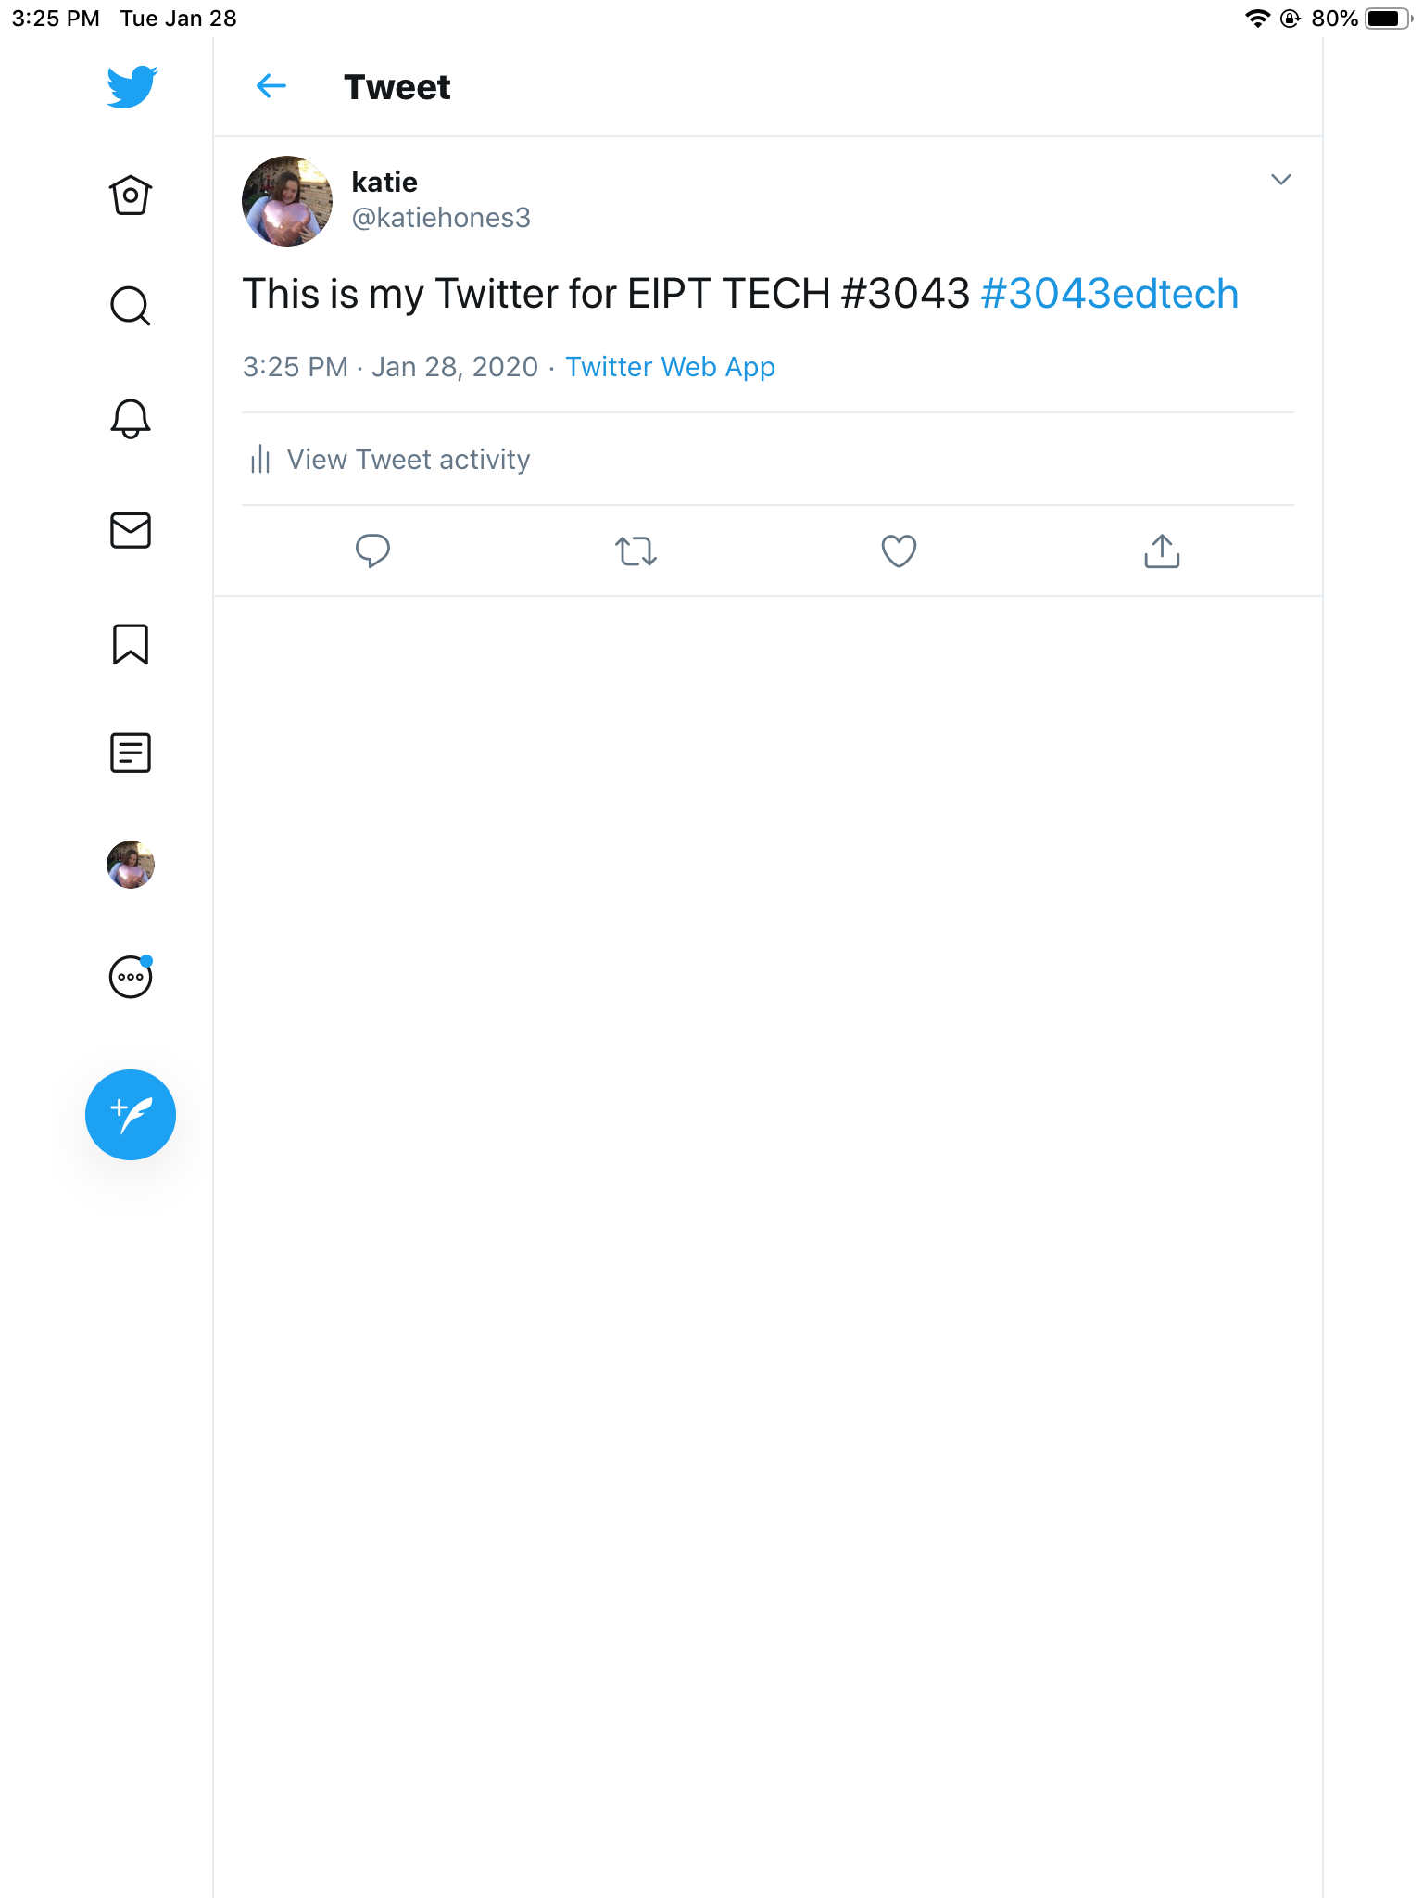Image resolution: width=1423 pixels, height=1898 pixels.
Task: Open profile from sidebar avatar
Action: click(x=131, y=865)
